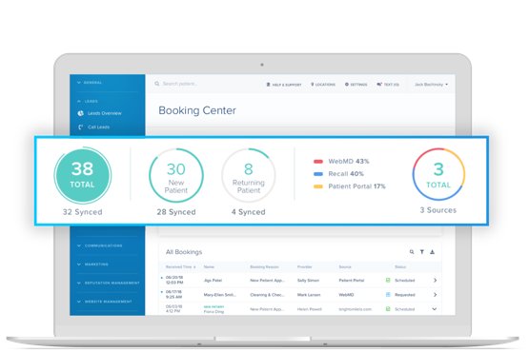Expand the Website Management sidebar section
The height and width of the screenshot is (352, 529).
coord(104,302)
